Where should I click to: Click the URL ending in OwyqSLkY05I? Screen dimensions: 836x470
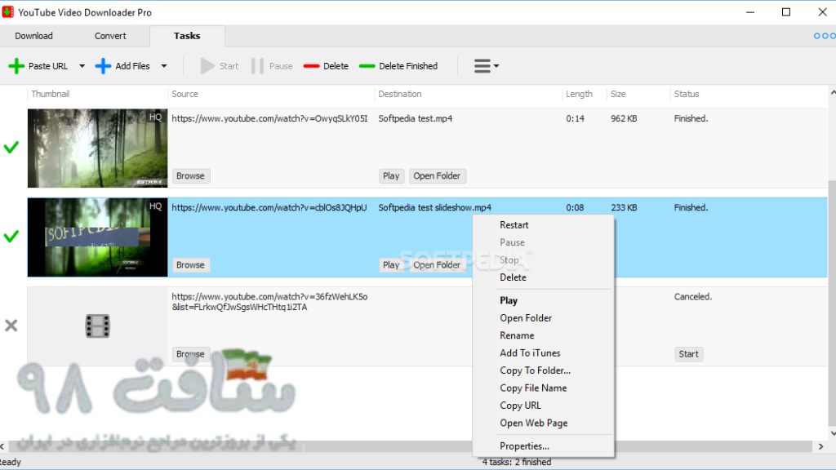269,118
